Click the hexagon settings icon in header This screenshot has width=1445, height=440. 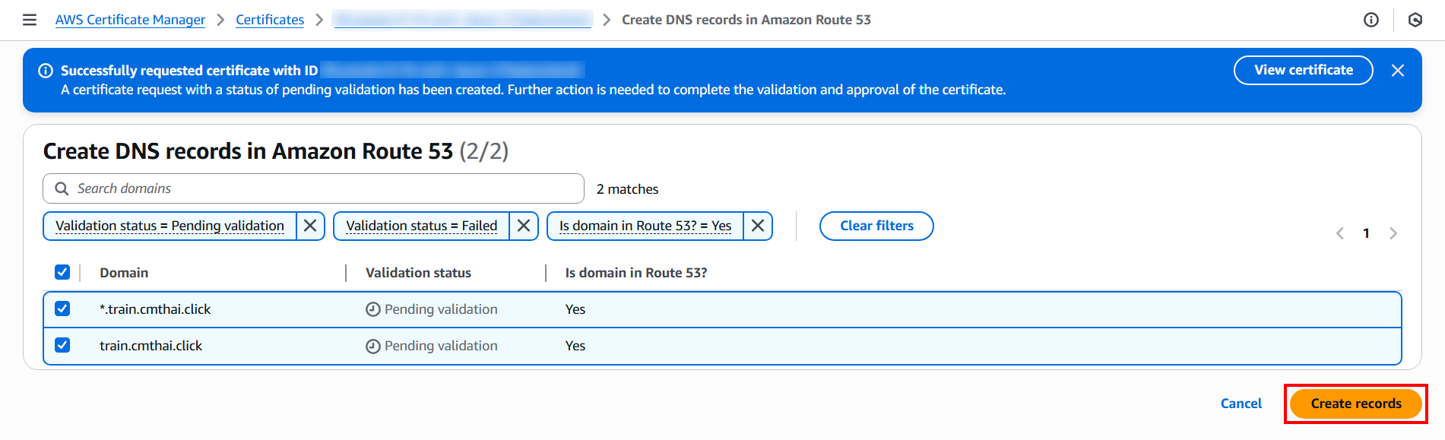(x=1415, y=20)
